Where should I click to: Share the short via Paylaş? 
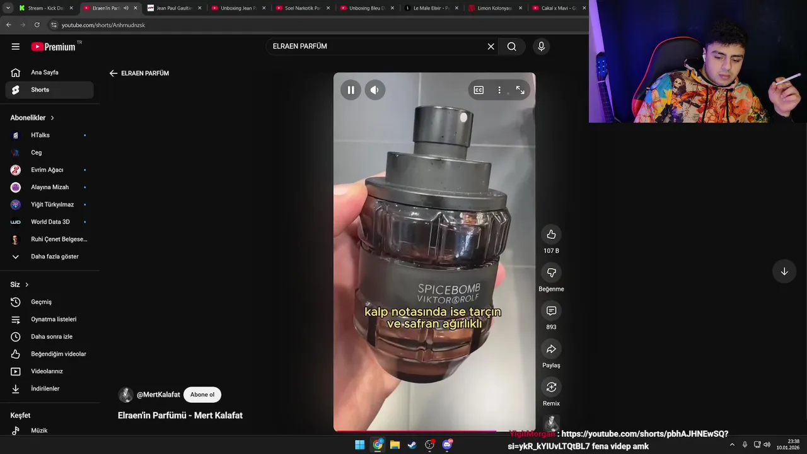click(x=551, y=349)
